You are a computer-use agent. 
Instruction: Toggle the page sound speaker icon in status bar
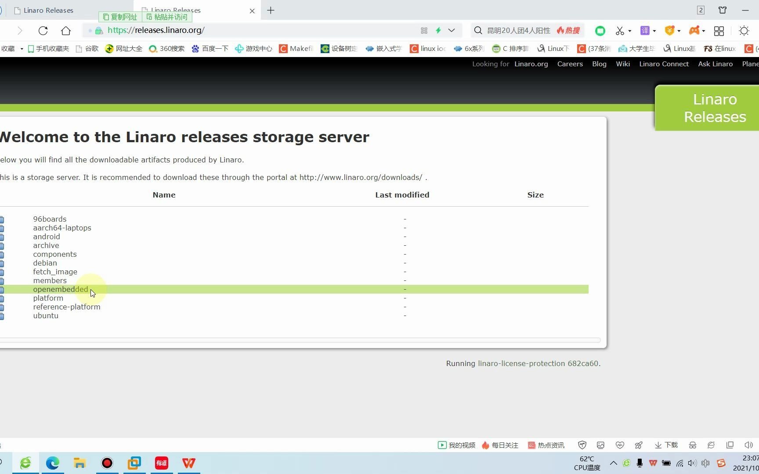[749, 445]
